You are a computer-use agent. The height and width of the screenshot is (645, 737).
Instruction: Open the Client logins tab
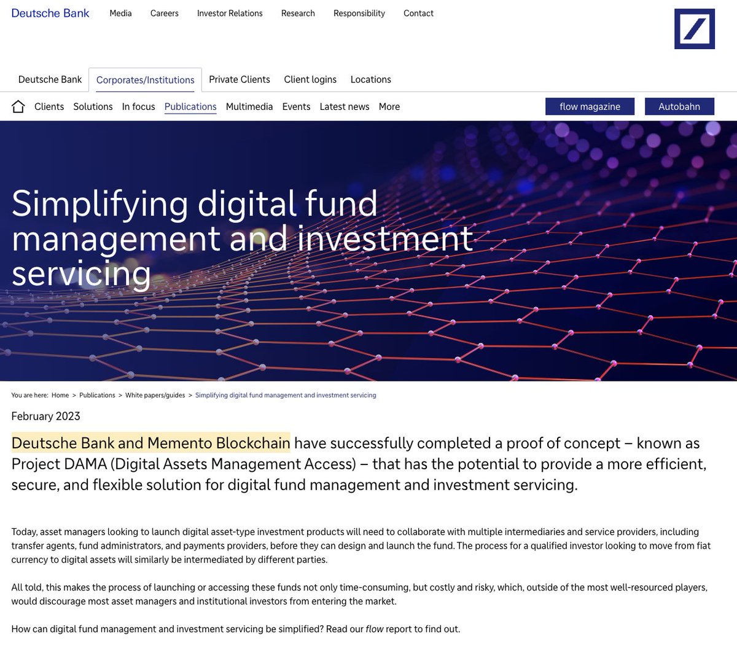[310, 79]
